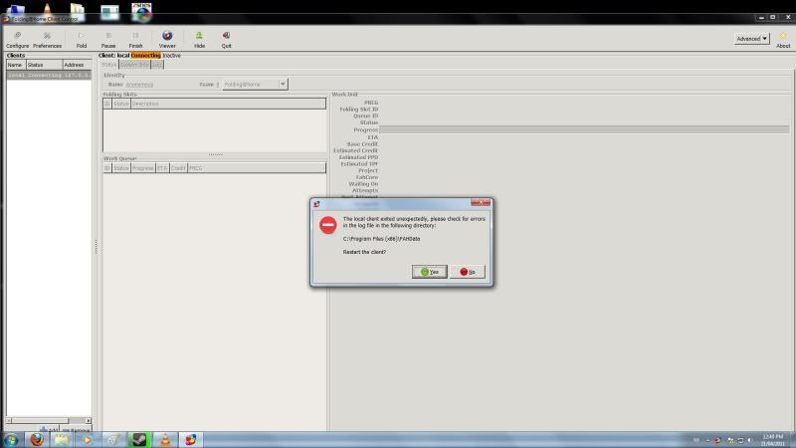Click the Fold toolbar icon
The image size is (796, 448).
[82, 39]
